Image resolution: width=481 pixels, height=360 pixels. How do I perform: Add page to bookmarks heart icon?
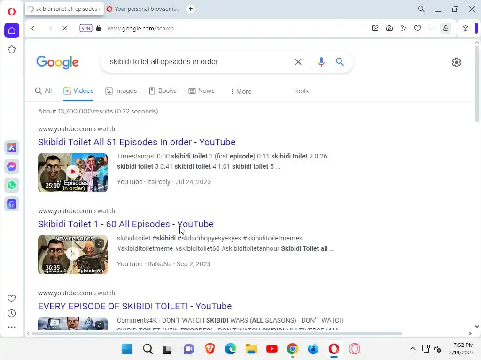(x=418, y=28)
